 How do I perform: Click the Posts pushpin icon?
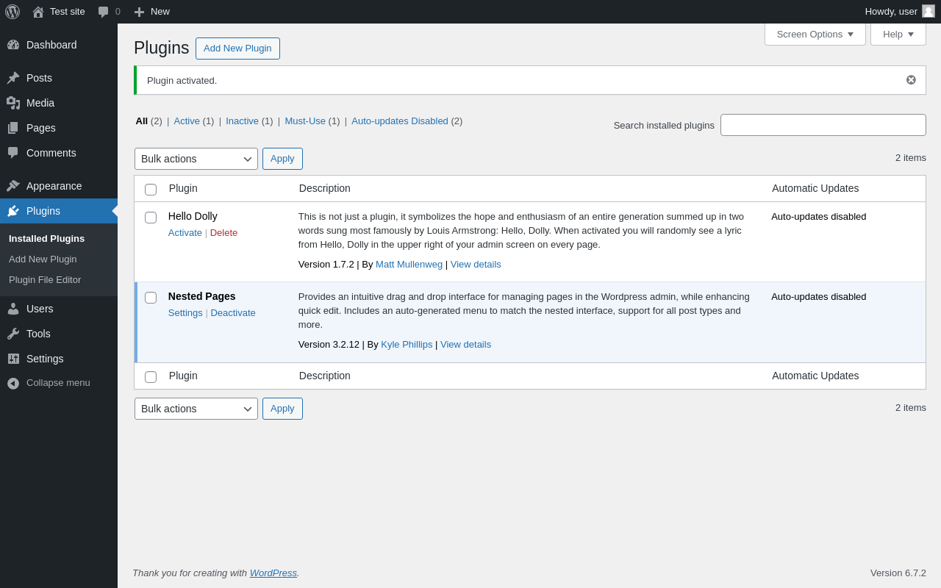click(13, 78)
